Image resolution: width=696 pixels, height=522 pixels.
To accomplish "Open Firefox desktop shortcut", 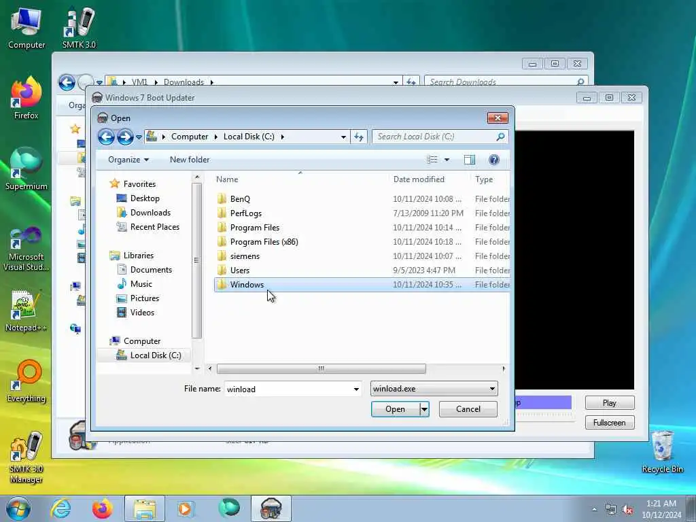I will coord(27,99).
